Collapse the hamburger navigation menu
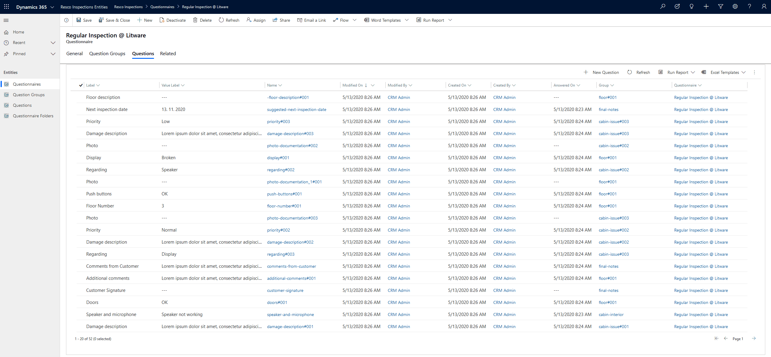The width and height of the screenshot is (771, 357). point(6,20)
